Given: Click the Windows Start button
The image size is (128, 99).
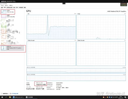Looking at the screenshot, I should pos(2,97).
